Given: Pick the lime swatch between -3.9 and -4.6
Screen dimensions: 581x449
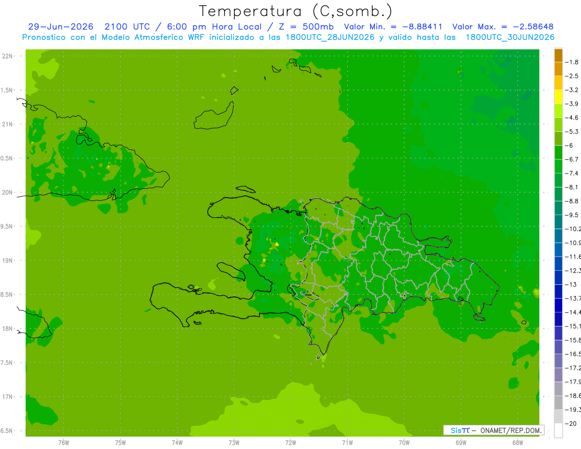Looking at the screenshot, I should pyautogui.click(x=558, y=110).
